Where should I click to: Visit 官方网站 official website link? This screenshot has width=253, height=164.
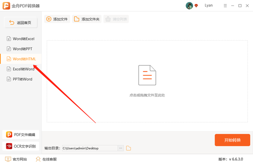click(16, 159)
